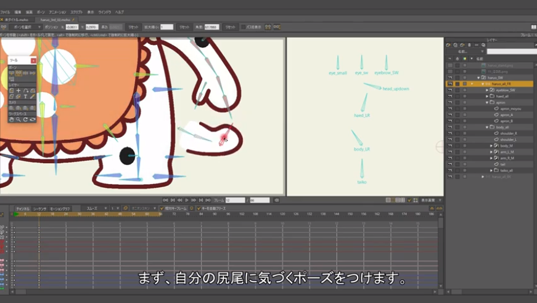Click the flip bone vertically icon in the options bar
Image resolution: width=537 pixels, height=303 pixels.
click(277, 26)
